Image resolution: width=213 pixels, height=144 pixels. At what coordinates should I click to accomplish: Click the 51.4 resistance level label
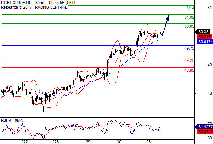click(x=190, y=8)
